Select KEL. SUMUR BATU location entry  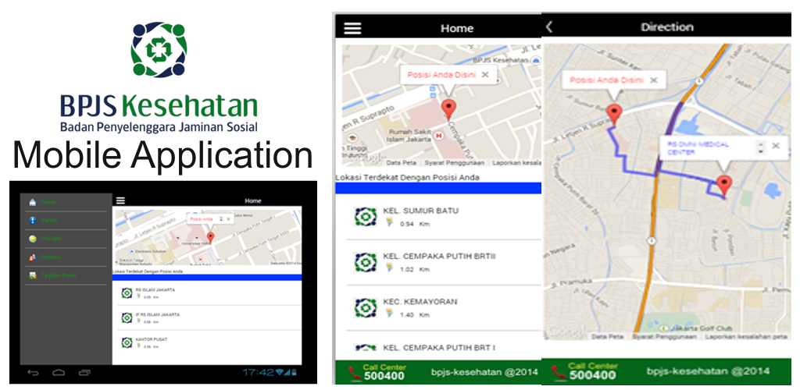tap(443, 217)
